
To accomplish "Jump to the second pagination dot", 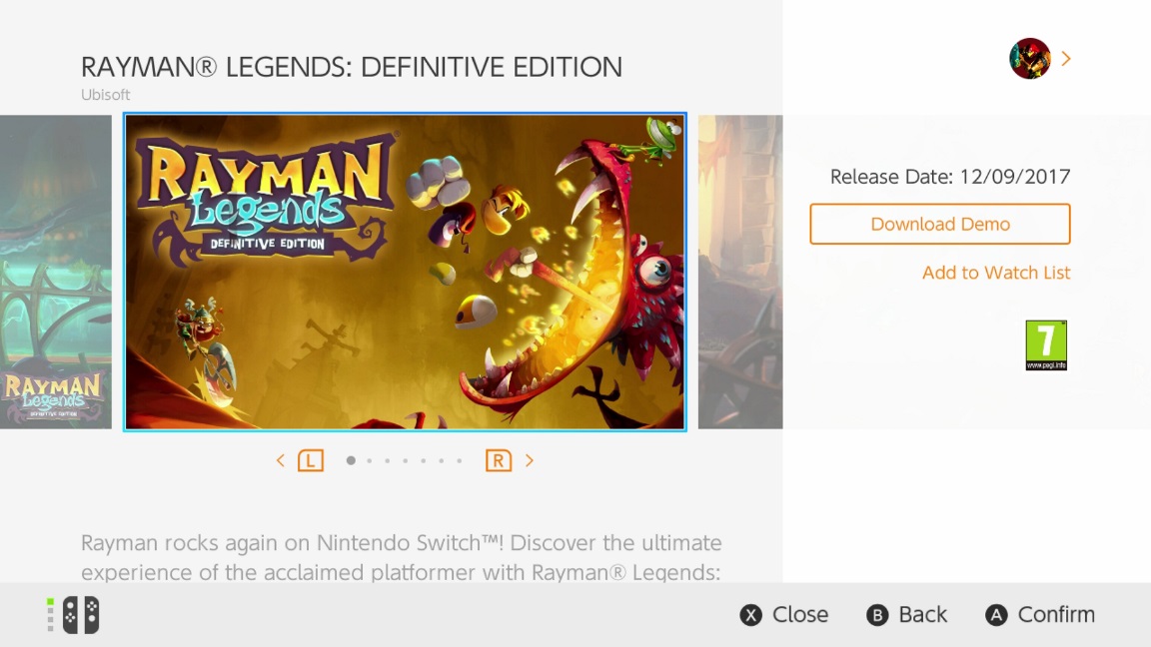I will (x=370, y=460).
